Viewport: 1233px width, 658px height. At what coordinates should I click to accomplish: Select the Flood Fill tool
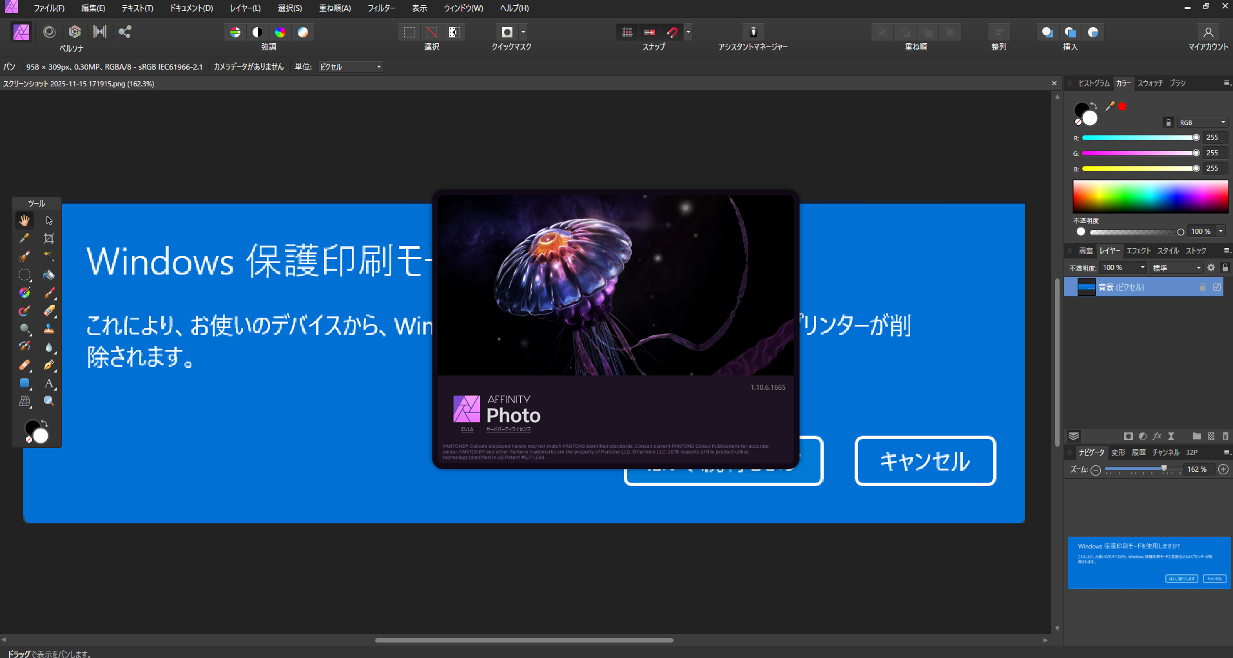pos(49,275)
